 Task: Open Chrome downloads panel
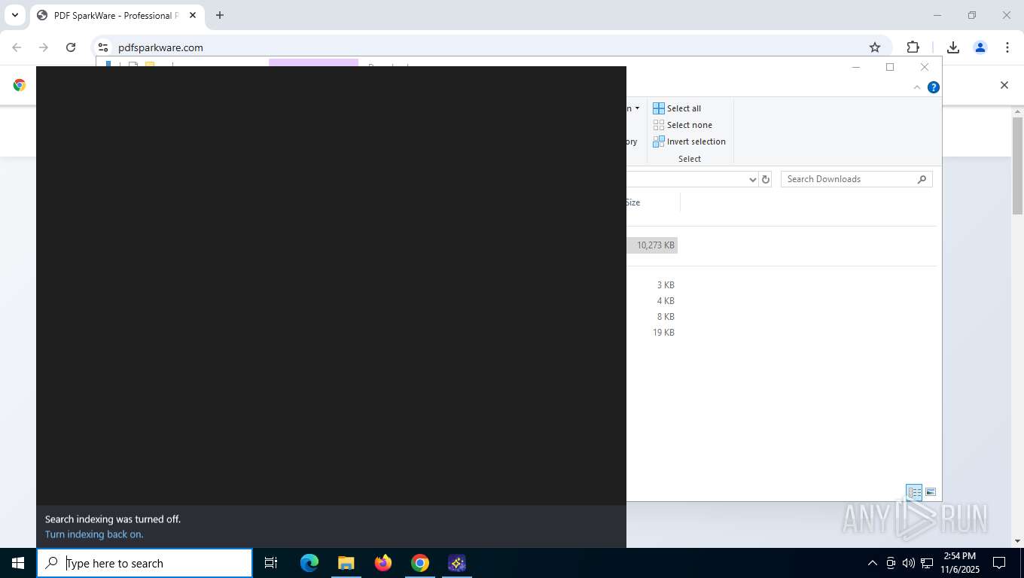pyautogui.click(x=953, y=47)
